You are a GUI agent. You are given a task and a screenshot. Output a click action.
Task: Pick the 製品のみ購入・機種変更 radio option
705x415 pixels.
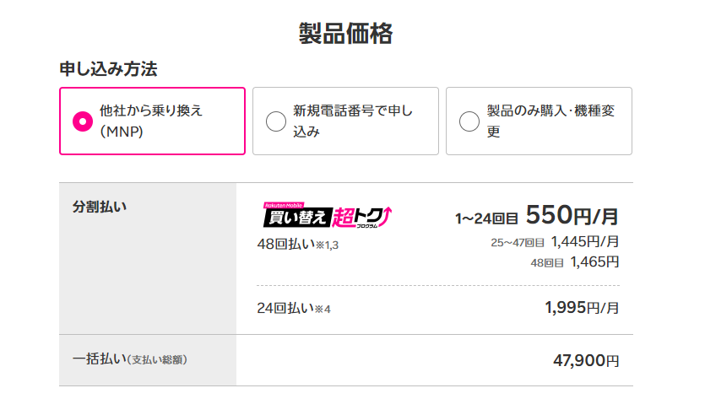[x=469, y=121]
